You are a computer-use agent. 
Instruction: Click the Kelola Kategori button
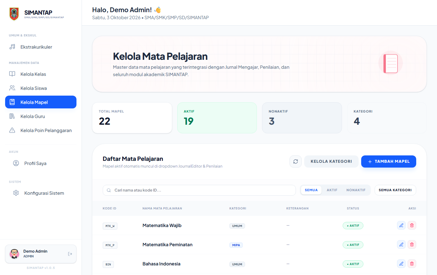pyautogui.click(x=331, y=161)
